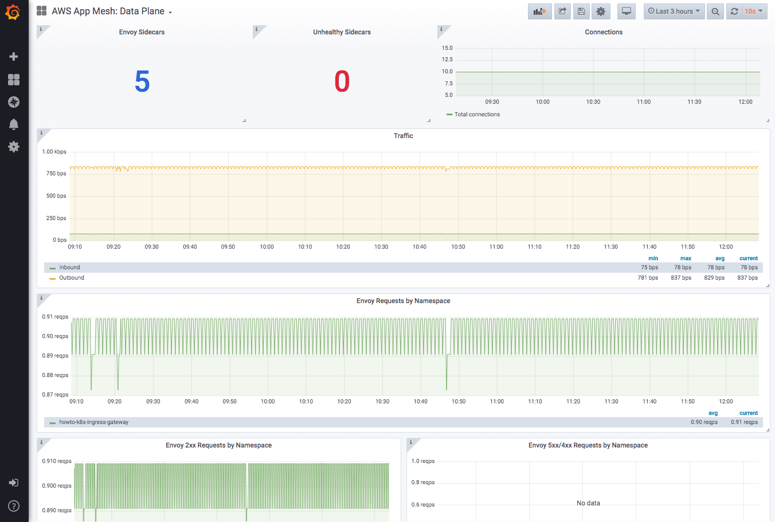Click info corner of Envoy Sidecars panel

coord(41,30)
